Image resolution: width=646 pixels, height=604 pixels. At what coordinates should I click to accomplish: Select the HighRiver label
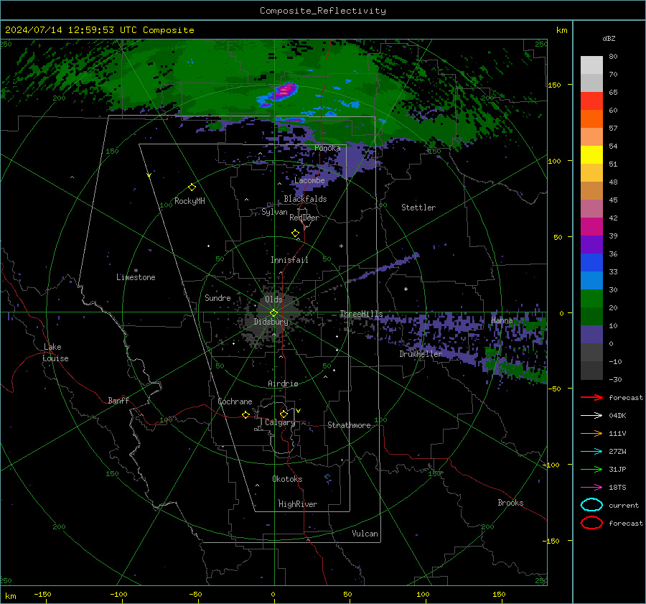pos(298,504)
